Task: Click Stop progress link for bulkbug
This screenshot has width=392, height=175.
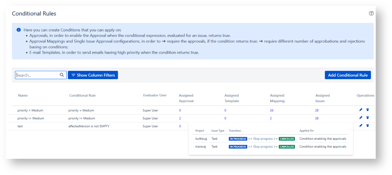Action: coord(263,139)
